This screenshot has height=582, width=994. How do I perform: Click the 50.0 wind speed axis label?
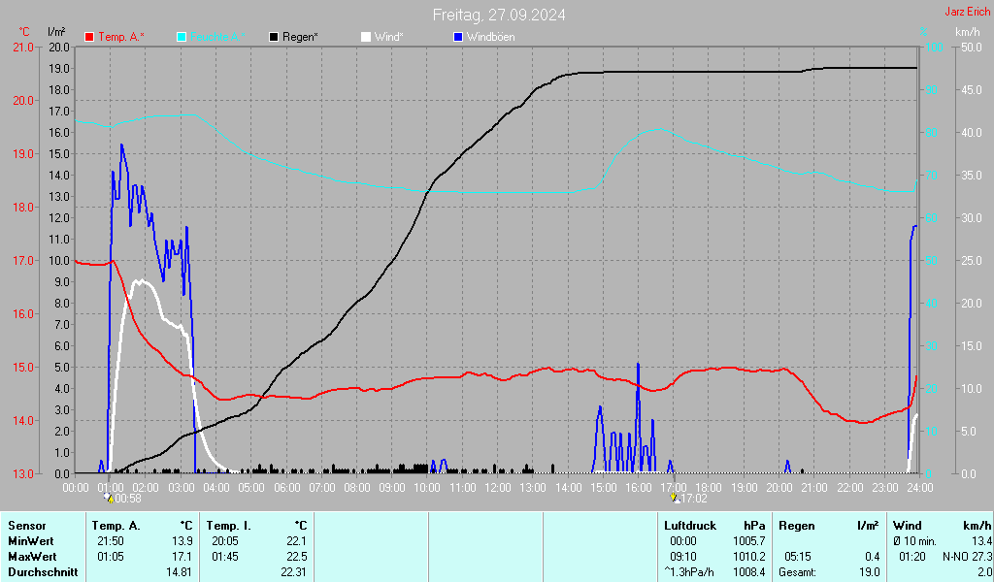click(x=972, y=48)
